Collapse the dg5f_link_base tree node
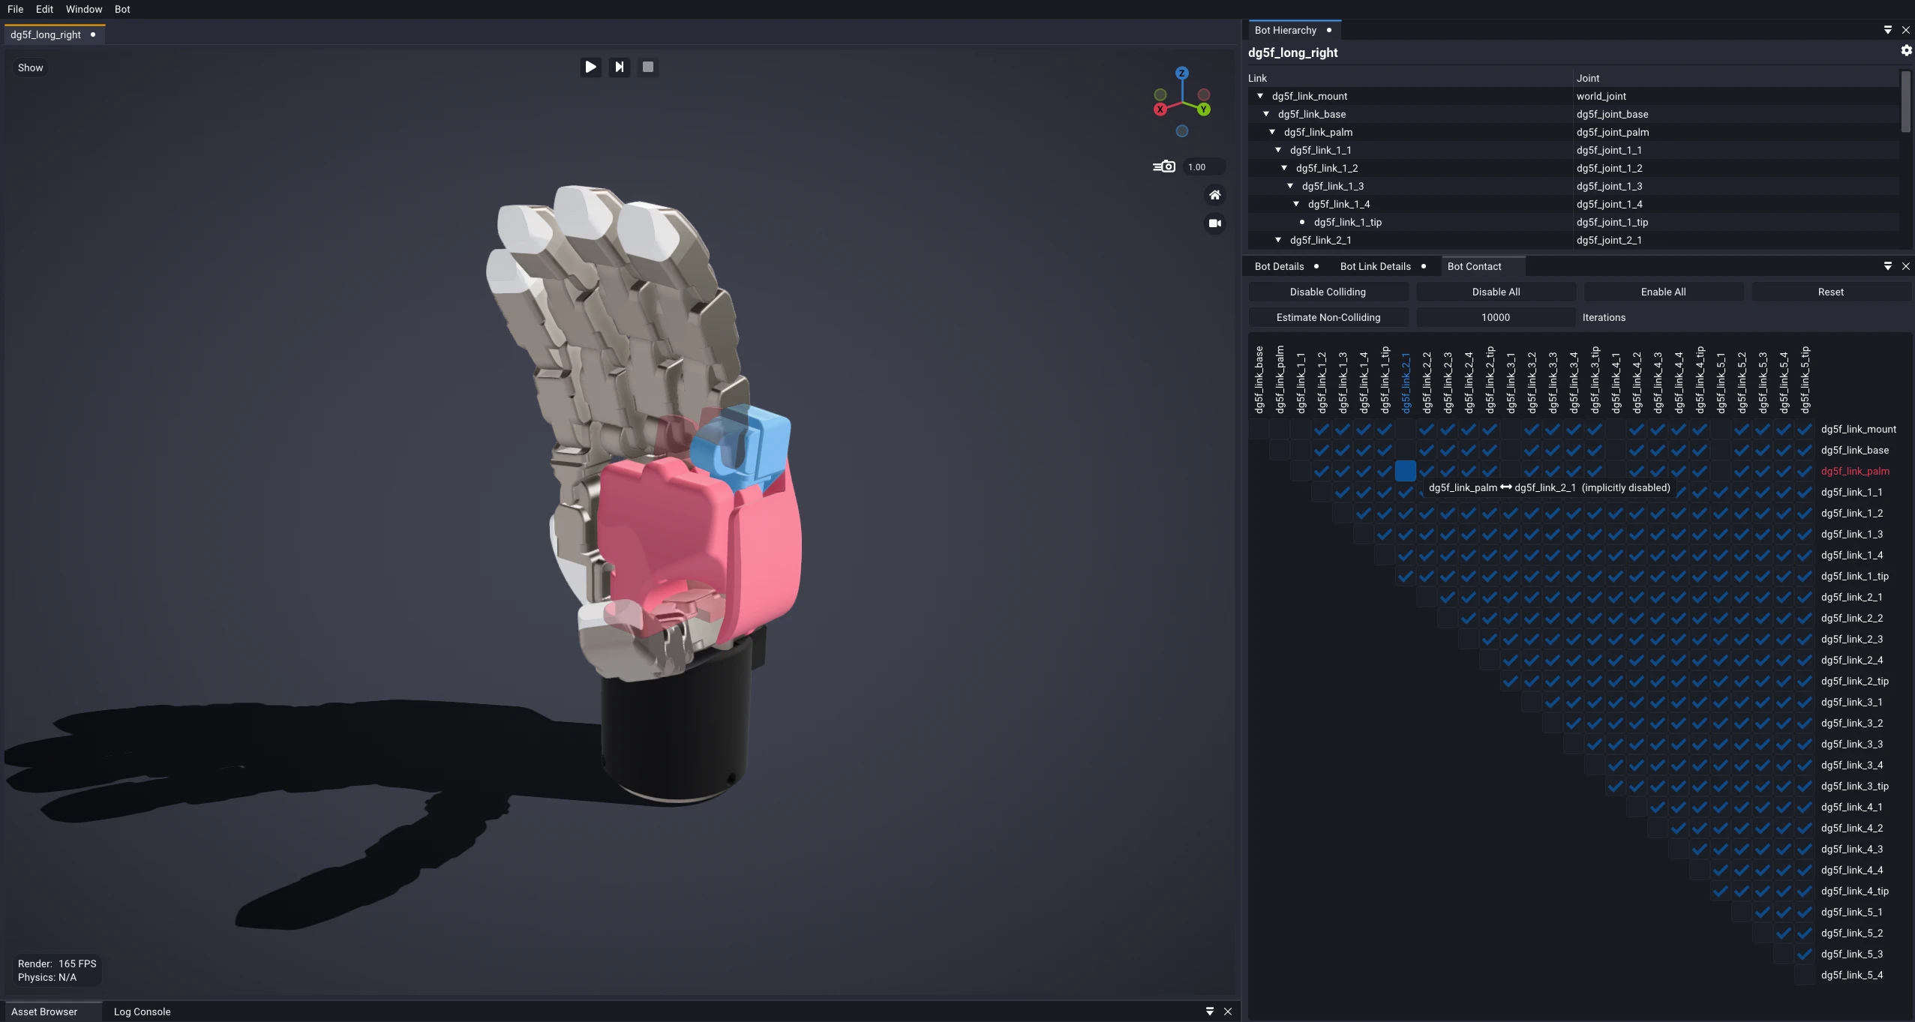Image resolution: width=1915 pixels, height=1022 pixels. pos(1266,114)
